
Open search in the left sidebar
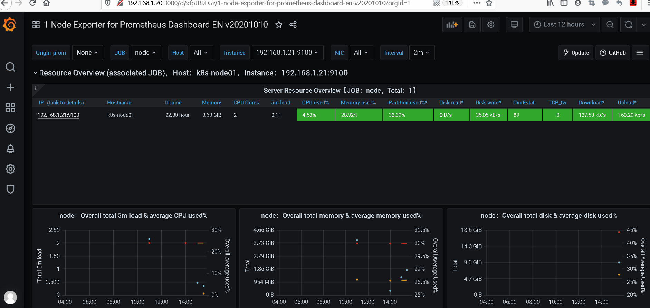point(10,67)
